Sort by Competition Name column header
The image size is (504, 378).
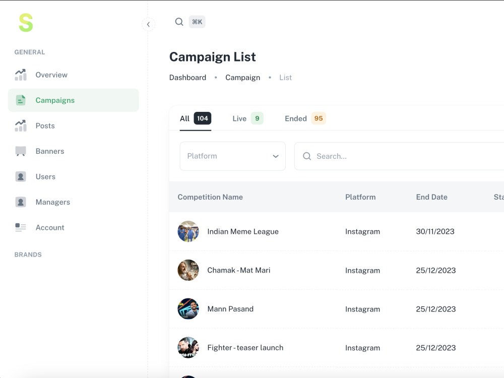click(x=210, y=197)
